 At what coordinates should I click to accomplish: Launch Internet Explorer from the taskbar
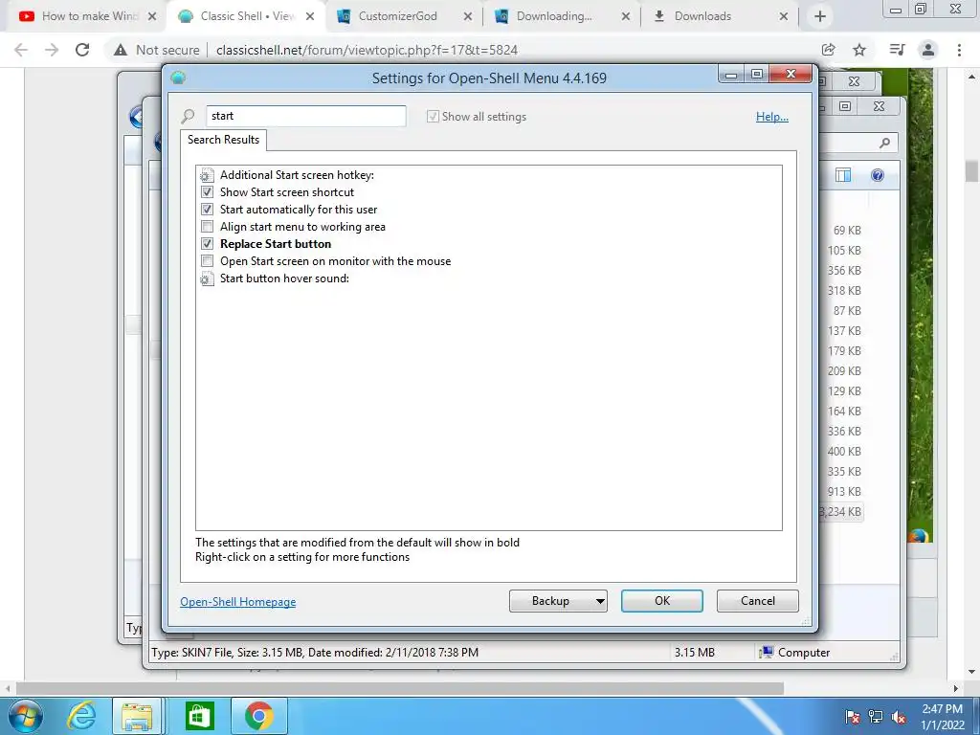(81, 716)
